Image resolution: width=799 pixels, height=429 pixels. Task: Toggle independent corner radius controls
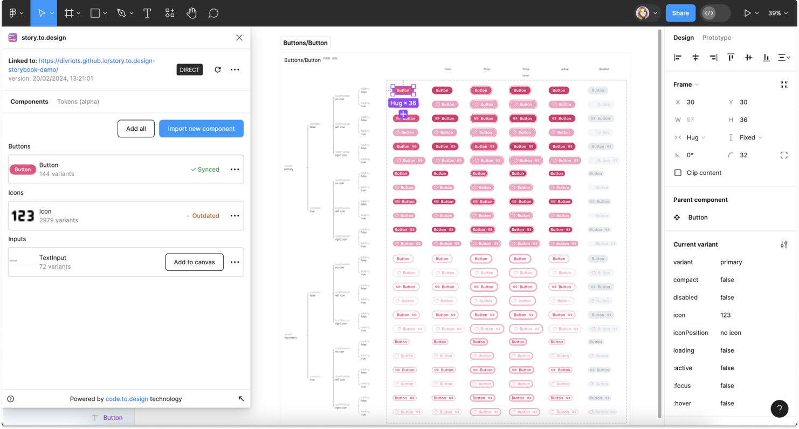pyautogui.click(x=784, y=155)
